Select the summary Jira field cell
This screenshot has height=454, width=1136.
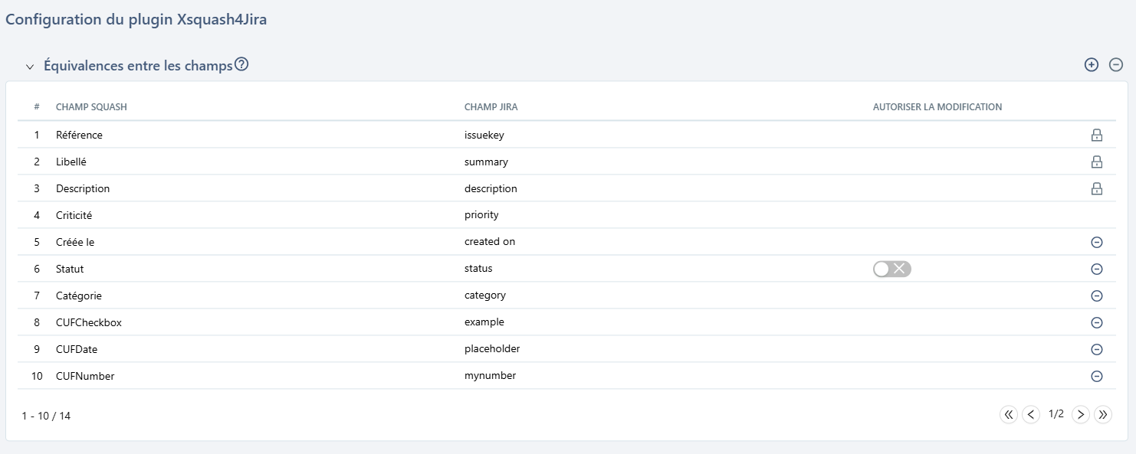coord(486,162)
